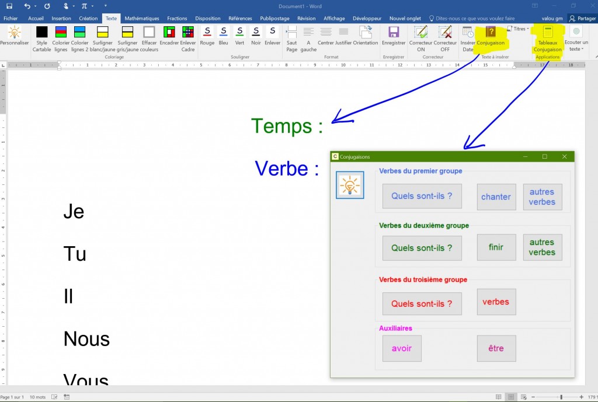Click the lightbulb icon in Conjugaisons window

(x=350, y=185)
